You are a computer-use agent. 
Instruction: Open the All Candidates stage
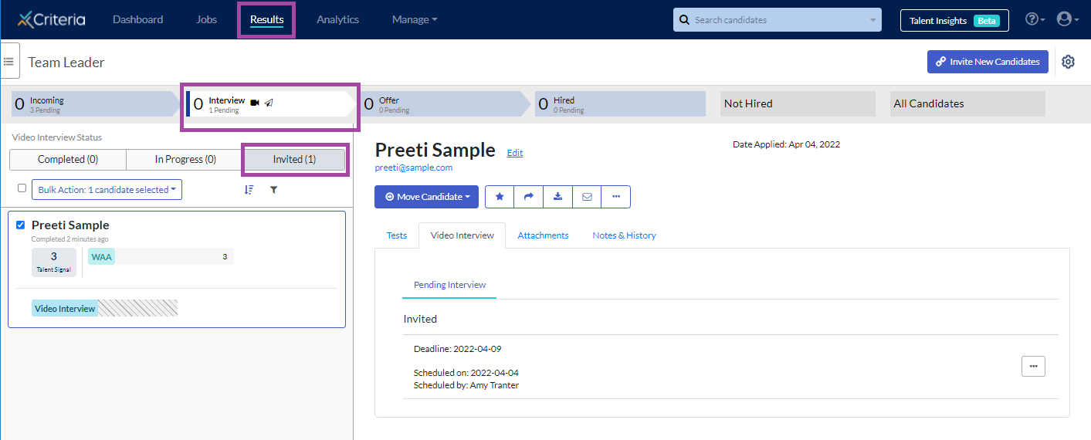coord(967,104)
